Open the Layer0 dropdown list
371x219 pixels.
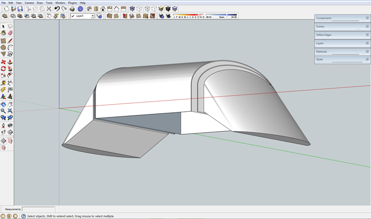[x=92, y=16]
